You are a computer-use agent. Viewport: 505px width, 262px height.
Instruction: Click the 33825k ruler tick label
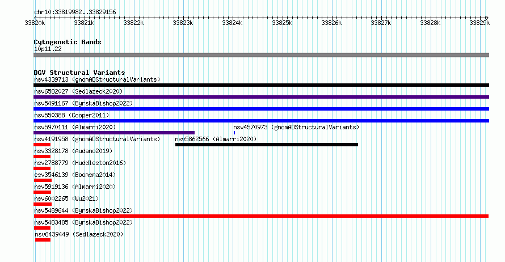click(x=282, y=23)
